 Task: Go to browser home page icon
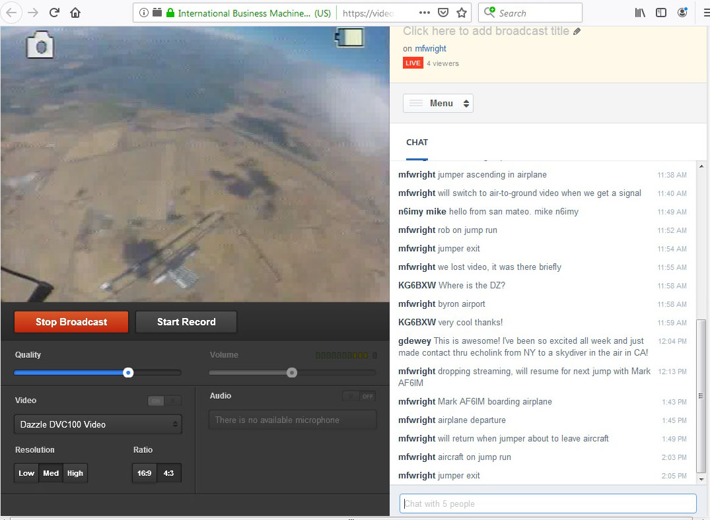click(75, 13)
